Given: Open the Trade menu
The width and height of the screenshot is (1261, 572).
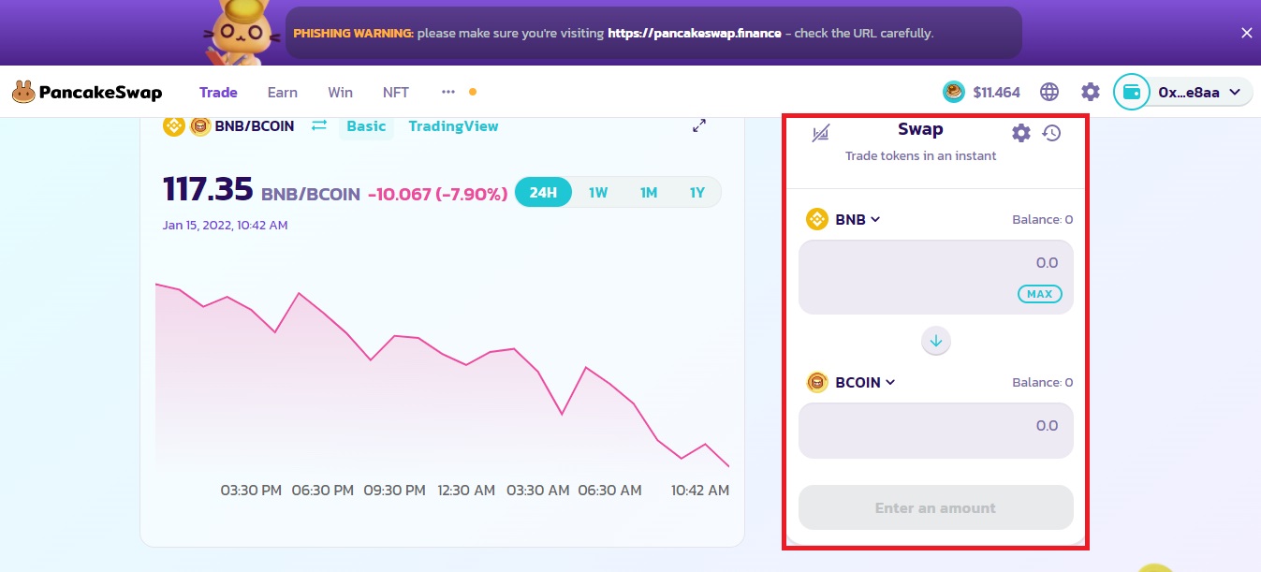Looking at the screenshot, I should coord(218,92).
